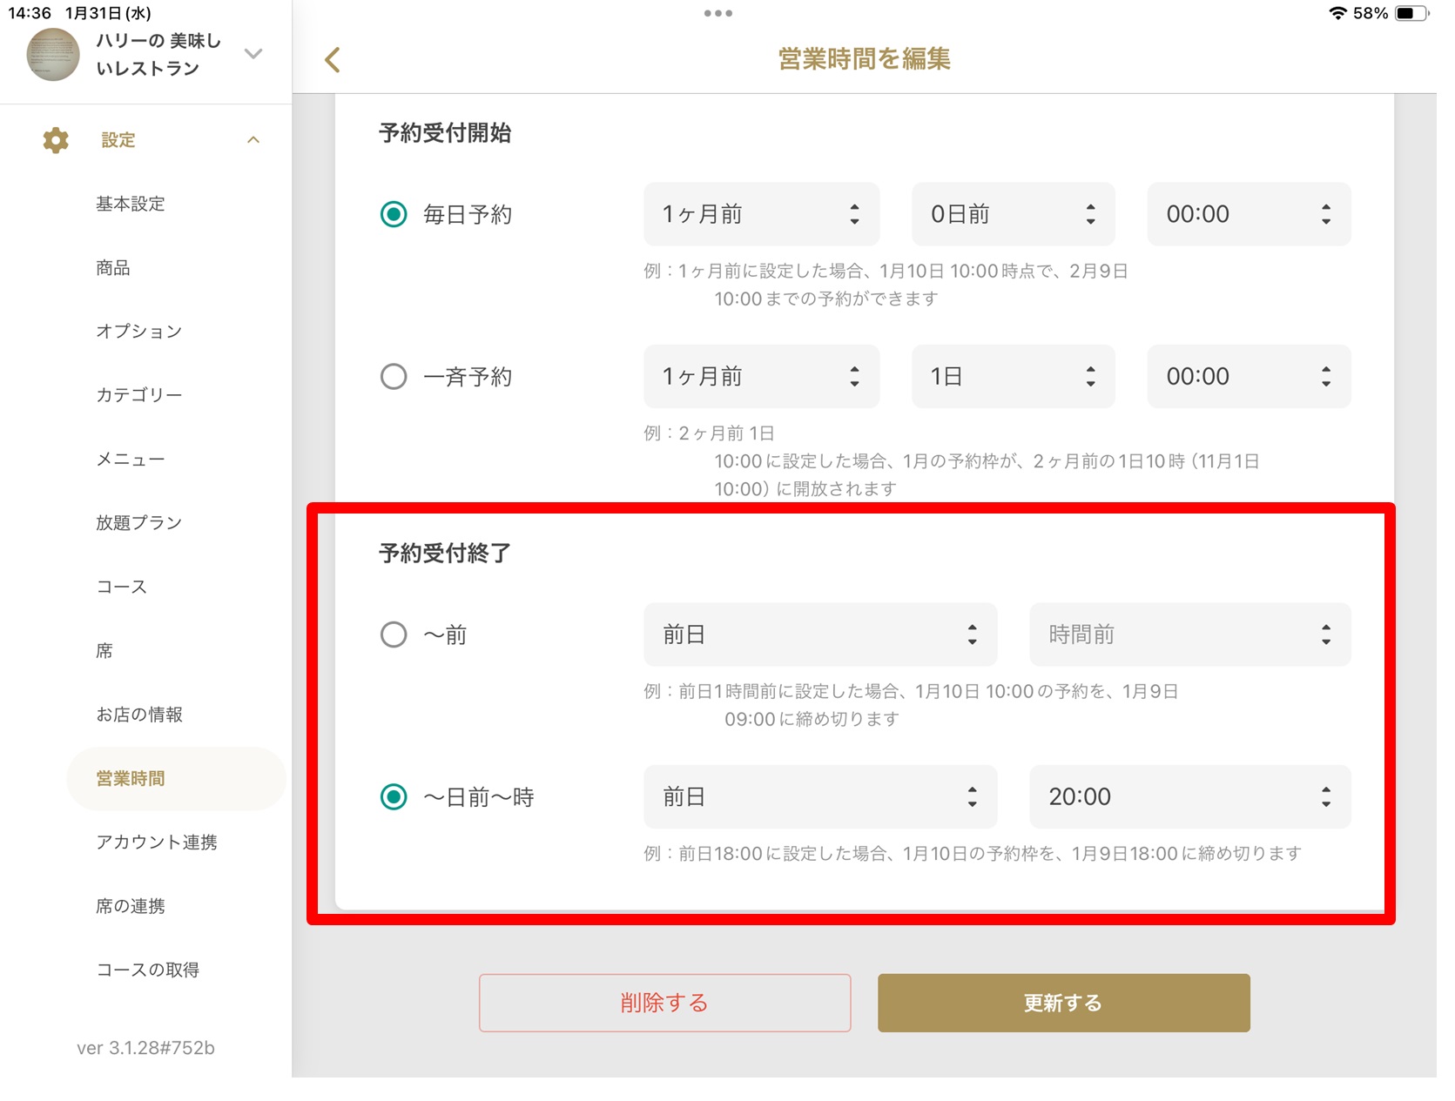1455x1101 pixels.
Task: Open the 前日 selector under 予約受付終了
Action: 819,796
